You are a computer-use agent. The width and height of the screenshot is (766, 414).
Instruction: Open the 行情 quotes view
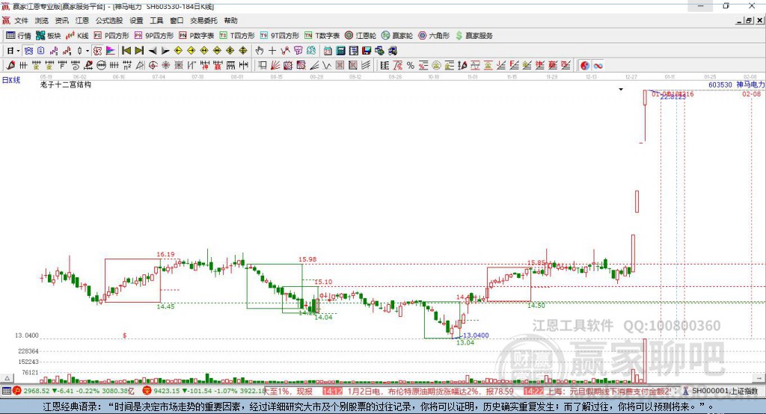(19, 36)
